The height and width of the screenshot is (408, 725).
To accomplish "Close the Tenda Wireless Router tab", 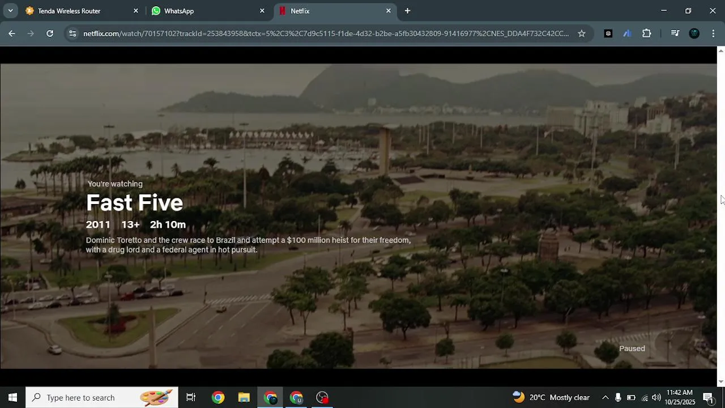I will coord(136,11).
